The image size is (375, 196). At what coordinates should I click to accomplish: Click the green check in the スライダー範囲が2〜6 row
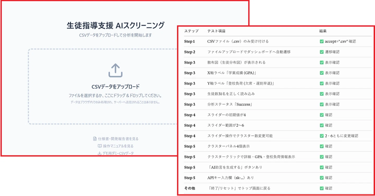[322, 125]
